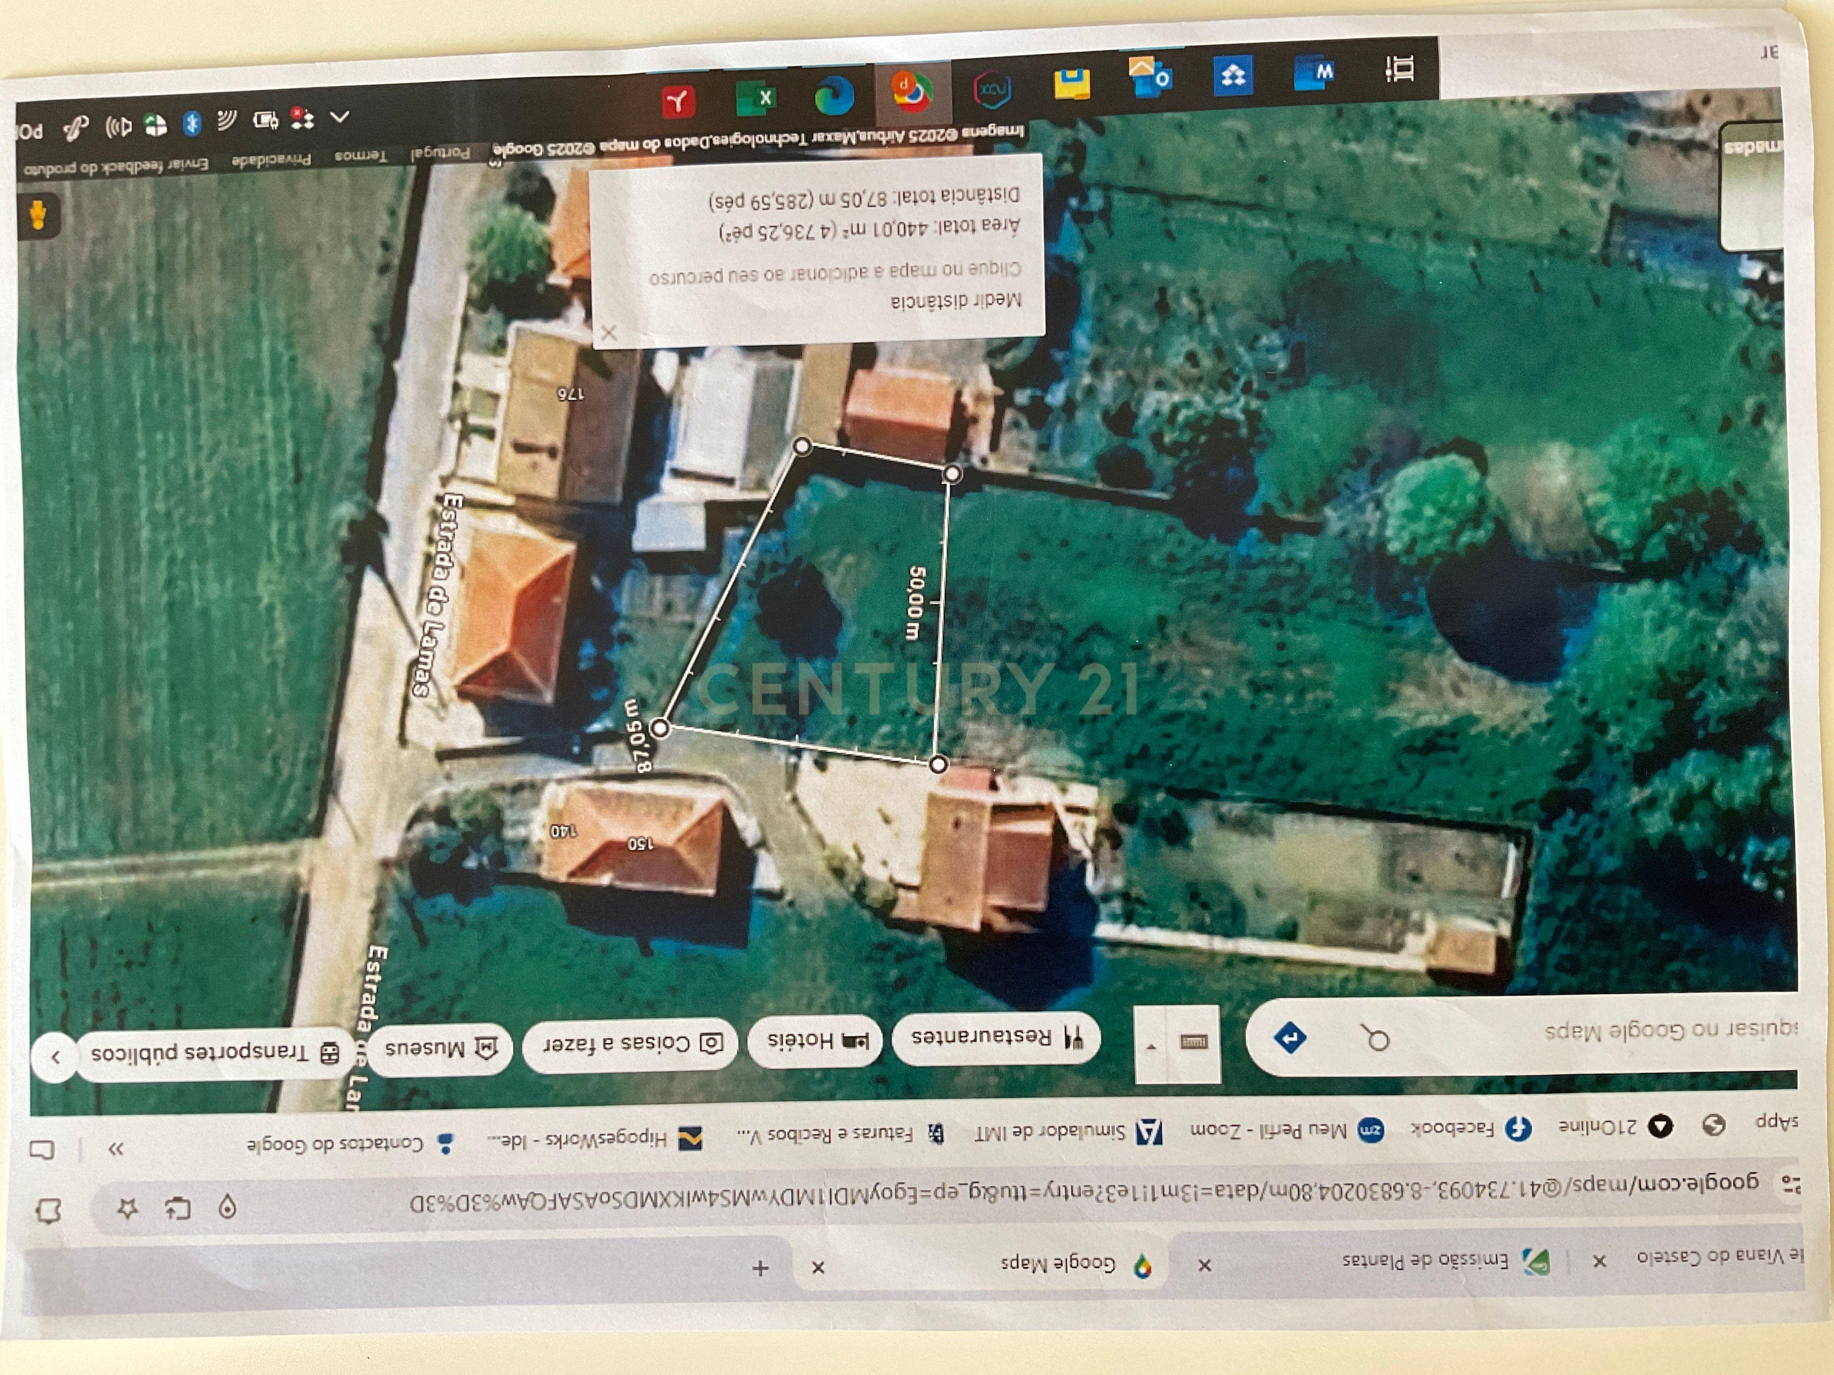Click the magnifier search icon
Viewport: 1834px width, 1375px height.
pos(1375,1037)
